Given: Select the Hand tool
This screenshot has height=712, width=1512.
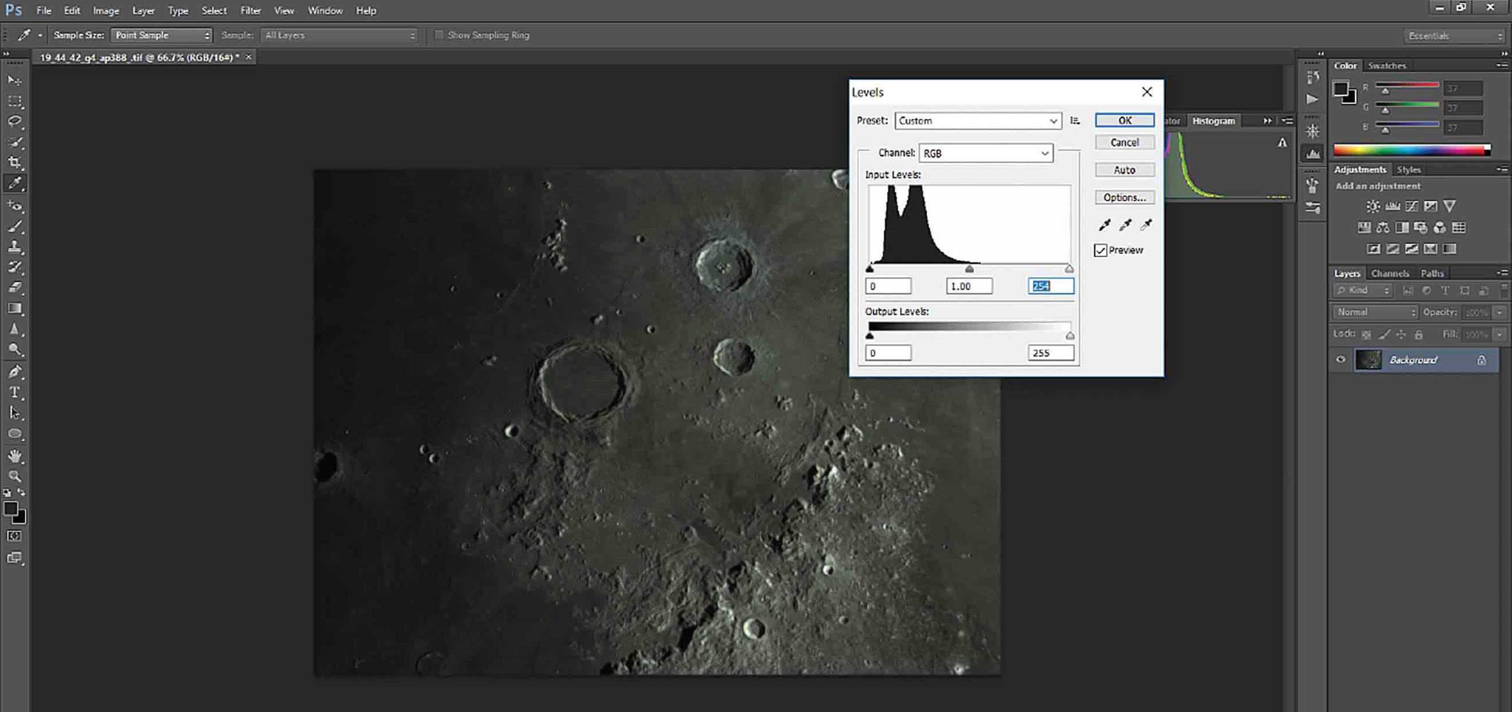Looking at the screenshot, I should [15, 456].
